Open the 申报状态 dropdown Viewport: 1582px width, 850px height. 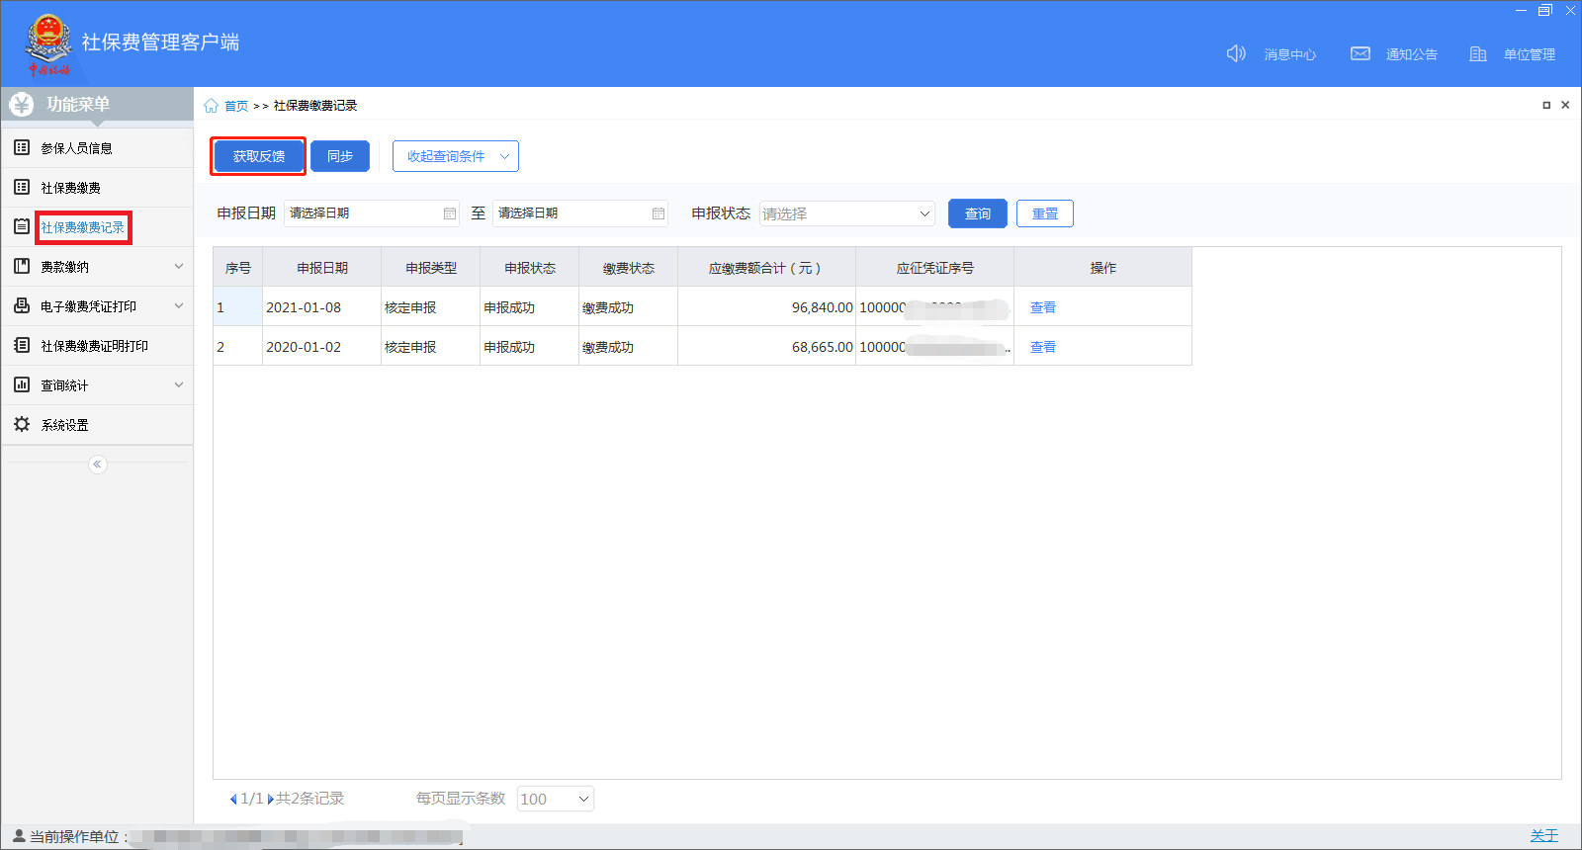click(846, 213)
